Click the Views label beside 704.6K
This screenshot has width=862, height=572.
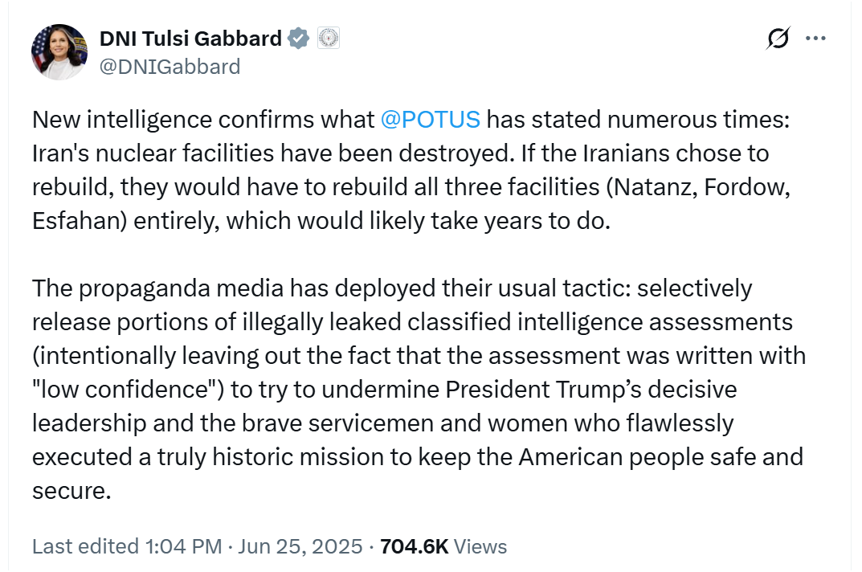pyautogui.click(x=480, y=547)
